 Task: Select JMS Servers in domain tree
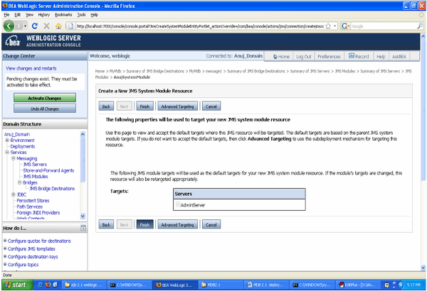(35, 165)
